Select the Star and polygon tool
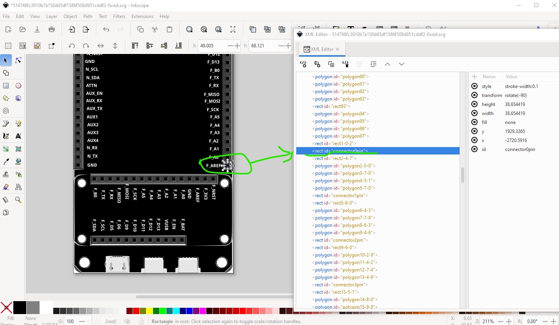Screen dimensions: 559x325 (x=6, y=98)
